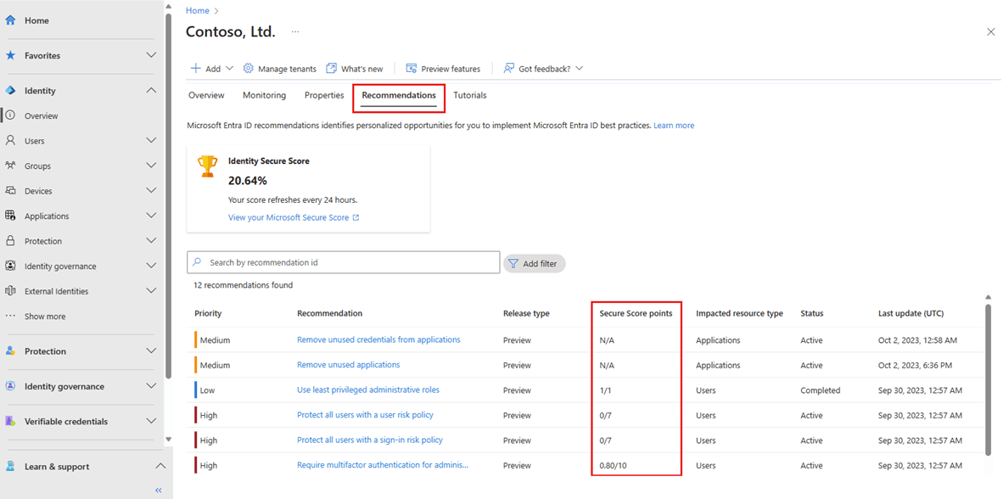This screenshot has width=1003, height=499.
Task: Click the Add filter button
Action: point(534,263)
